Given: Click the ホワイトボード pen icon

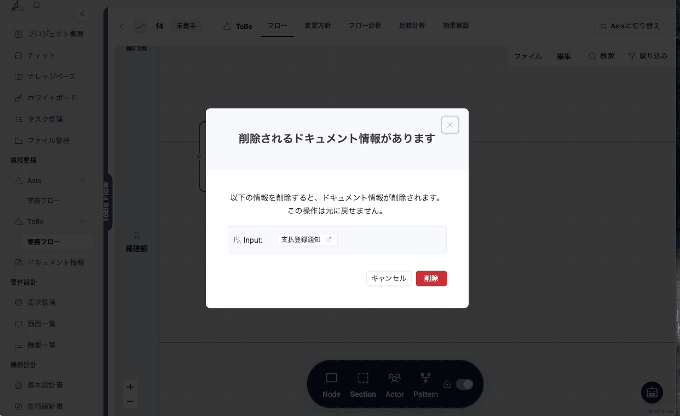Looking at the screenshot, I should pos(19,98).
